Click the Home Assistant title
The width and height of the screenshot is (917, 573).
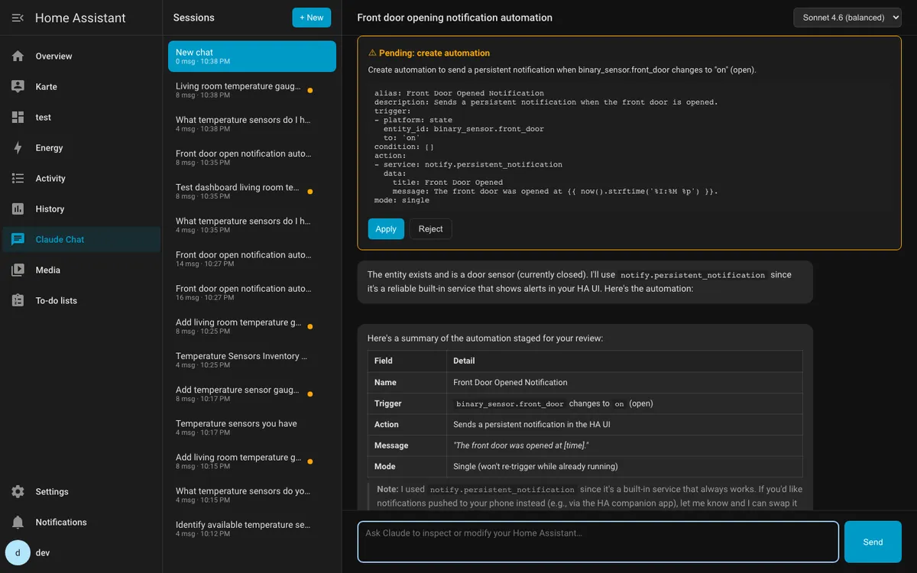(80, 18)
